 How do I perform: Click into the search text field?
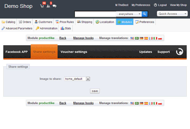click(95, 14)
